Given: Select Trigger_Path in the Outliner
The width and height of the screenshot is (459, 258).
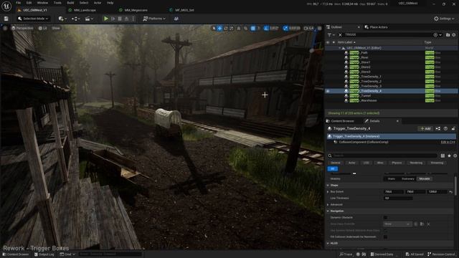Looking at the screenshot, I should pyautogui.click(x=359, y=52).
